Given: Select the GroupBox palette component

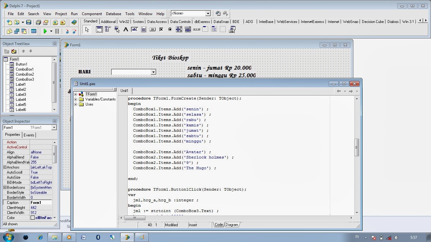Looking at the screenshot, I should 205,30.
